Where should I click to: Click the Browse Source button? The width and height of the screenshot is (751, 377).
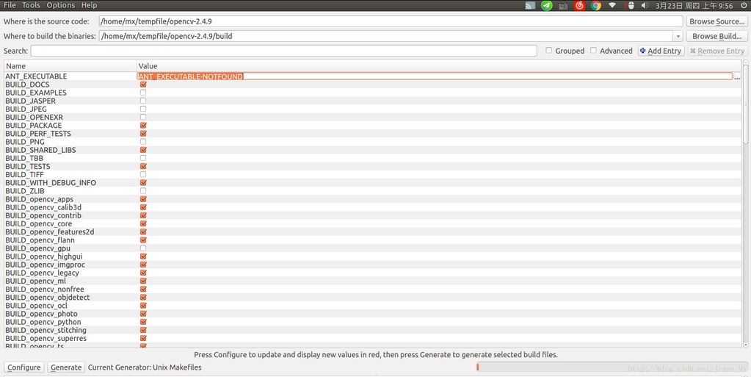(716, 21)
